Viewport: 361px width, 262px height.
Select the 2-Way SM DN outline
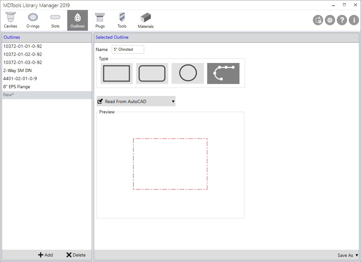(x=47, y=70)
